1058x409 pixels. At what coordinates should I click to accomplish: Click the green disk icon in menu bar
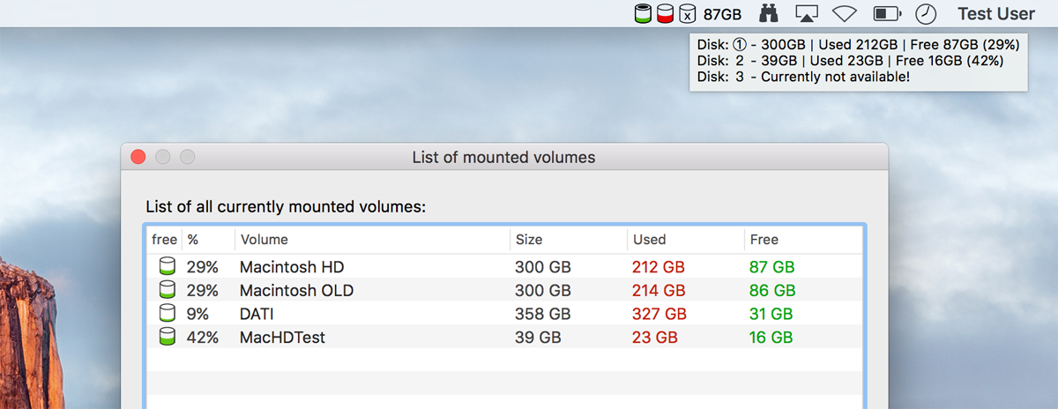644,14
